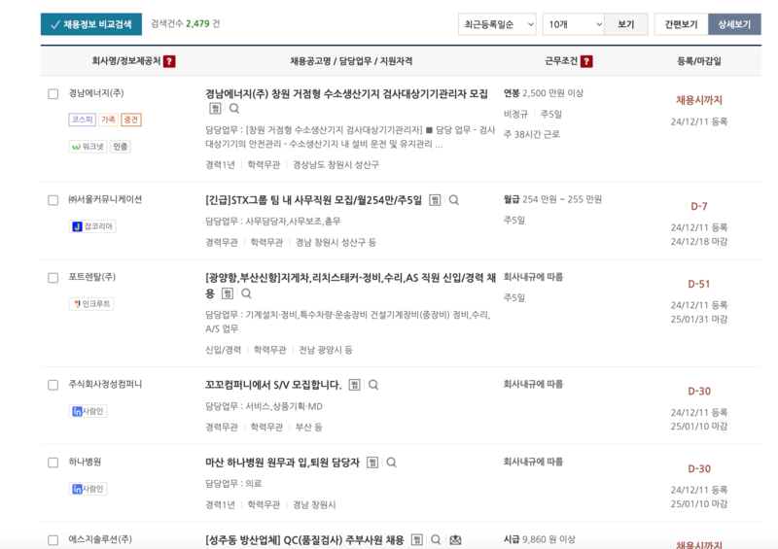The image size is (778, 549).
Task: Click 연봉 2,500 만원 이상 salary text
Action: click(544, 93)
